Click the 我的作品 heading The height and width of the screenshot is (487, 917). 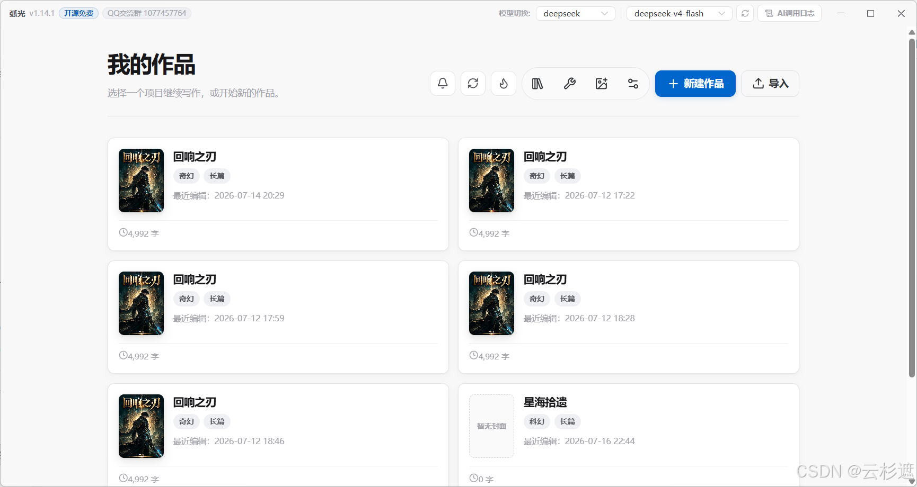tap(152, 65)
